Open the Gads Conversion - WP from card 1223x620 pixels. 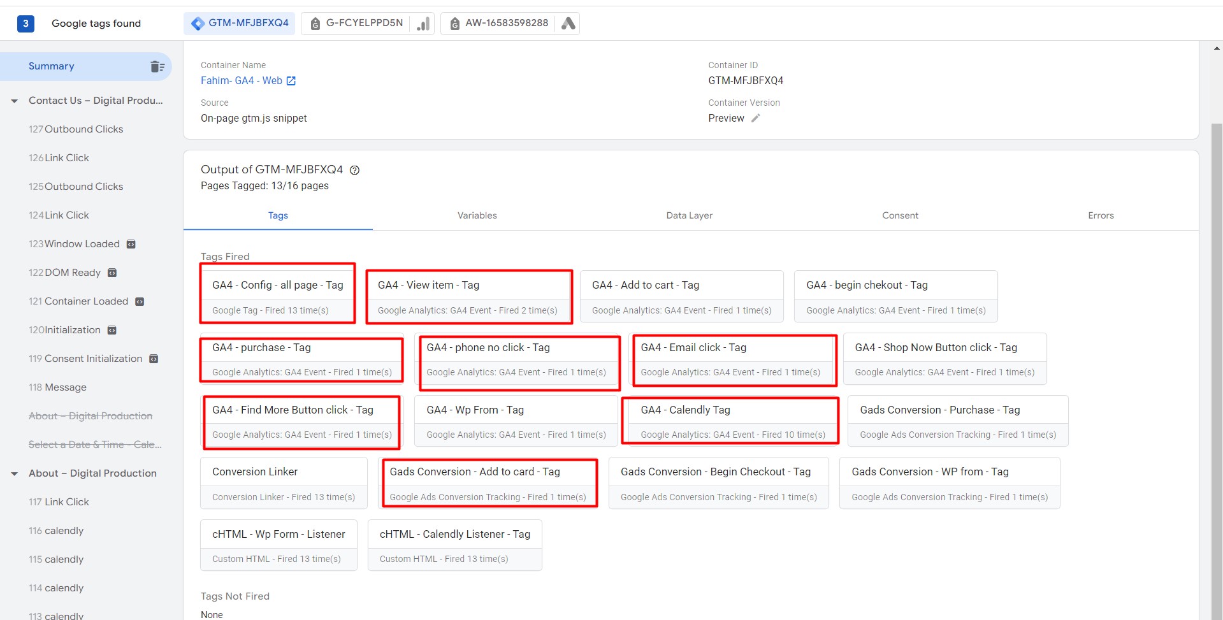[950, 484]
